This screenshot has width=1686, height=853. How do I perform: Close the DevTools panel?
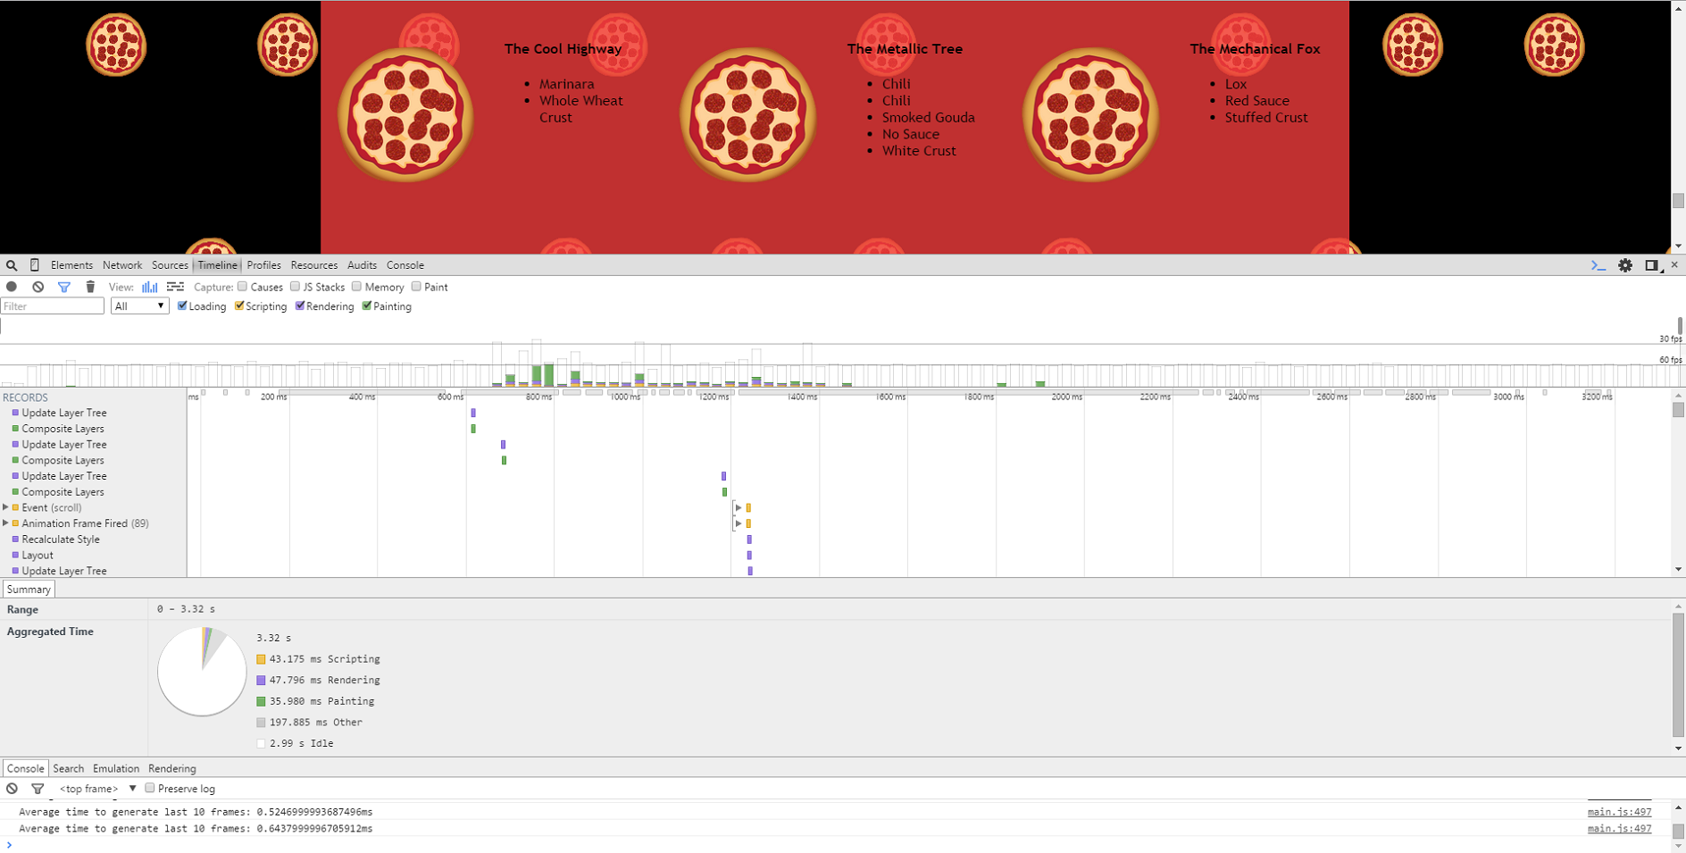point(1674,264)
